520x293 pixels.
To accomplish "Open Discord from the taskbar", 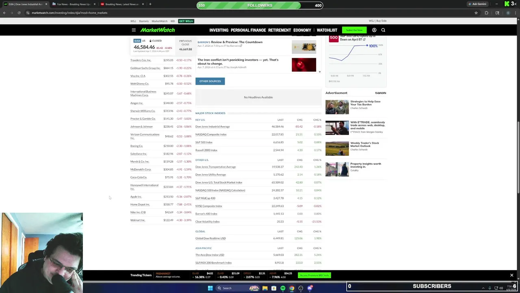I will point(310,288).
